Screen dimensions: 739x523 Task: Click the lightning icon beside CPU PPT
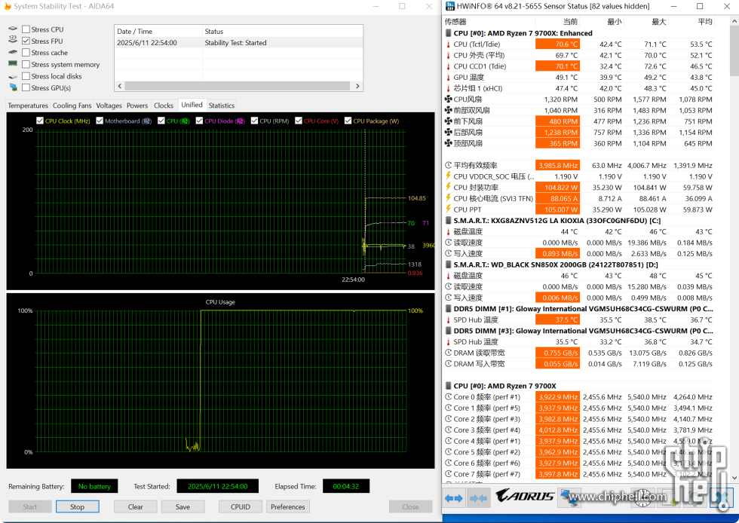pyautogui.click(x=448, y=210)
